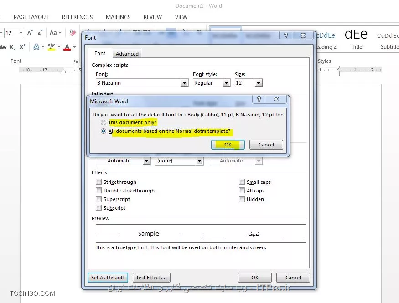The image size is (399, 303).
Task: Apply superscript using the ribbon x² icon
Action: (22, 47)
